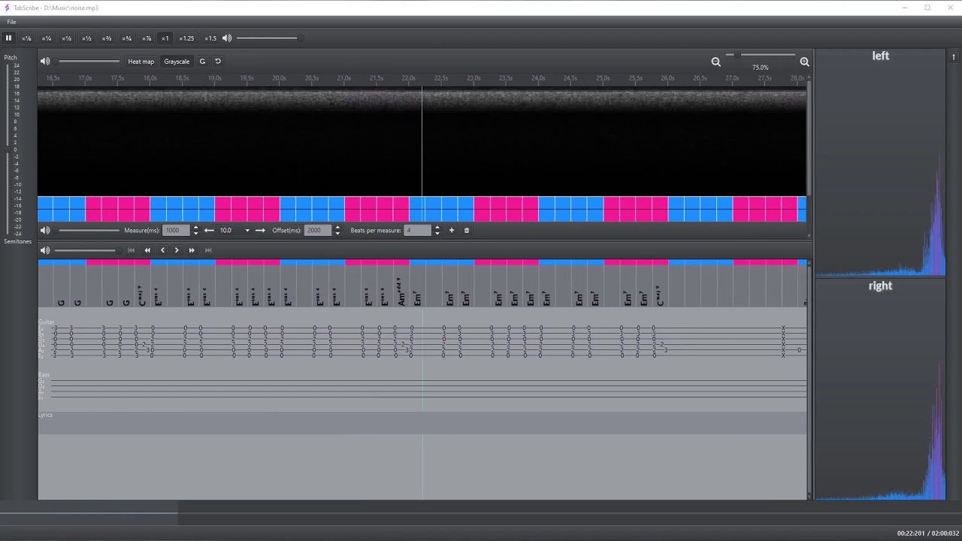The width and height of the screenshot is (962, 541).
Task: Fast forward with the double right arrow
Action: pyautogui.click(x=192, y=250)
